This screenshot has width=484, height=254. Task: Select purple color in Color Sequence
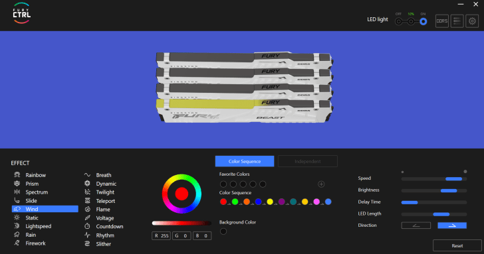(x=281, y=202)
